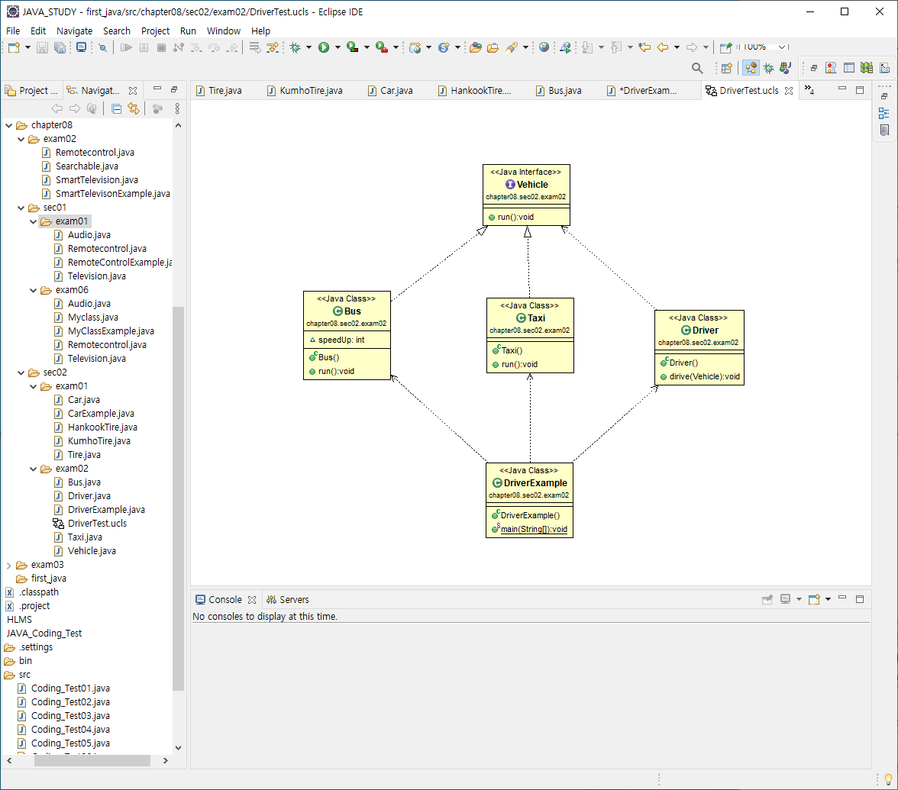Click Collapse All in Navigator toolbar

(x=116, y=108)
